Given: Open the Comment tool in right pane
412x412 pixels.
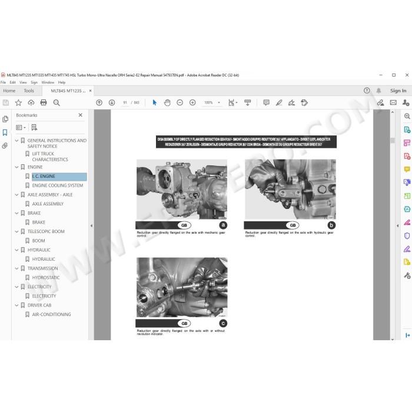Looking at the screenshot, I should (x=407, y=170).
